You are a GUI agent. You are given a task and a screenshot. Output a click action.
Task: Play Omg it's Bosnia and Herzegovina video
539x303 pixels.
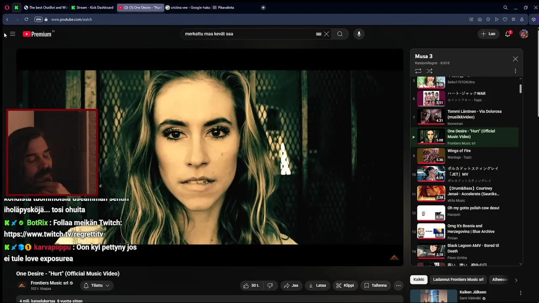(x=465, y=231)
